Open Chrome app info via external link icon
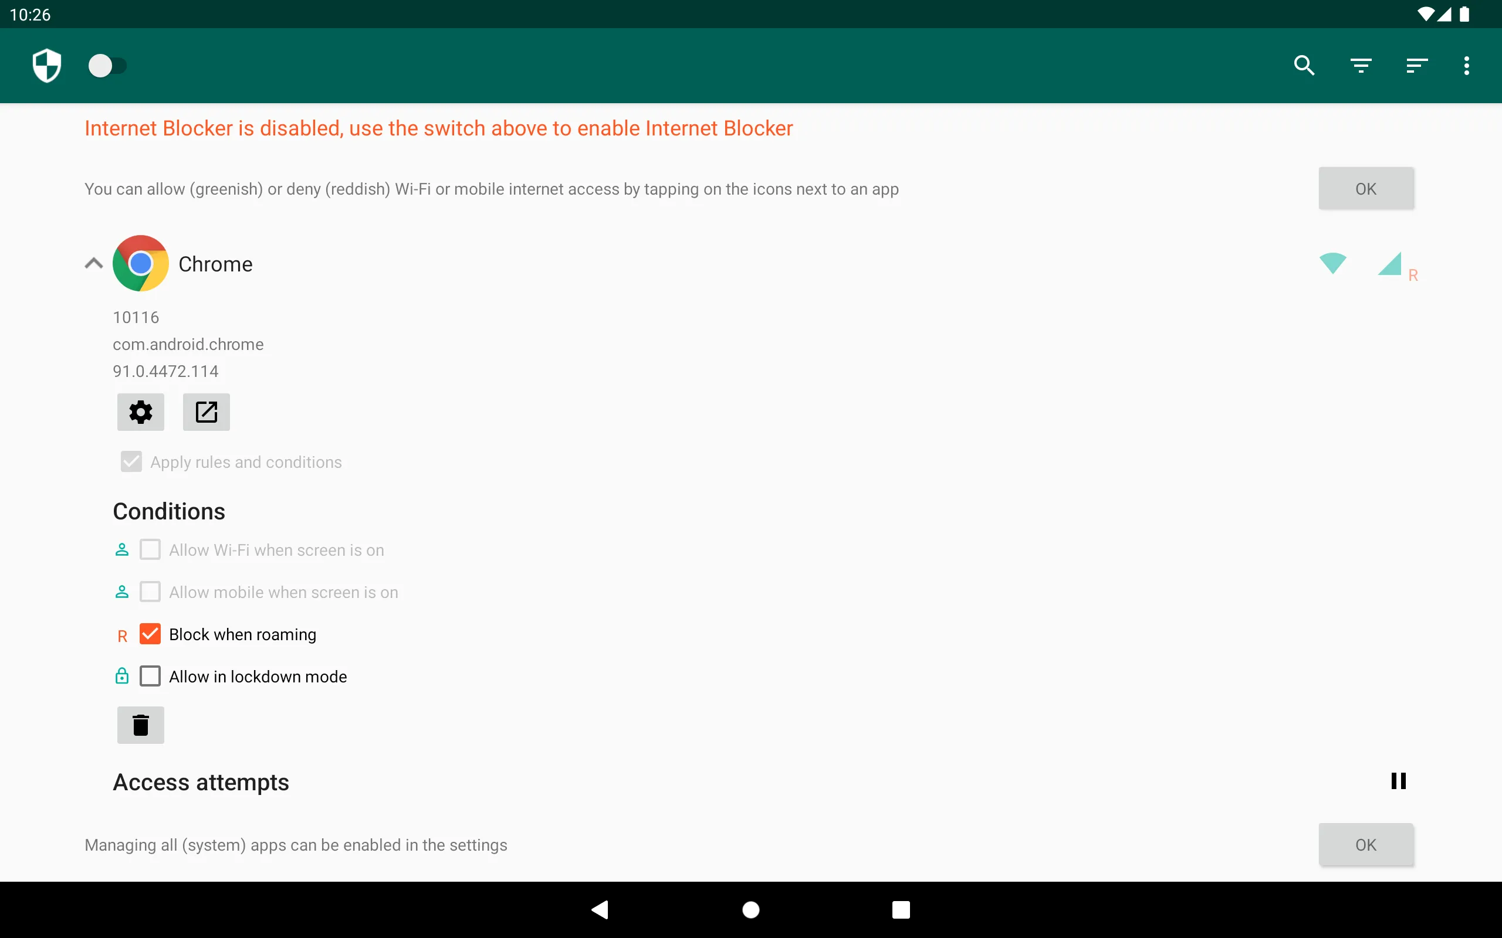Viewport: 1502px width, 938px height. (x=207, y=412)
